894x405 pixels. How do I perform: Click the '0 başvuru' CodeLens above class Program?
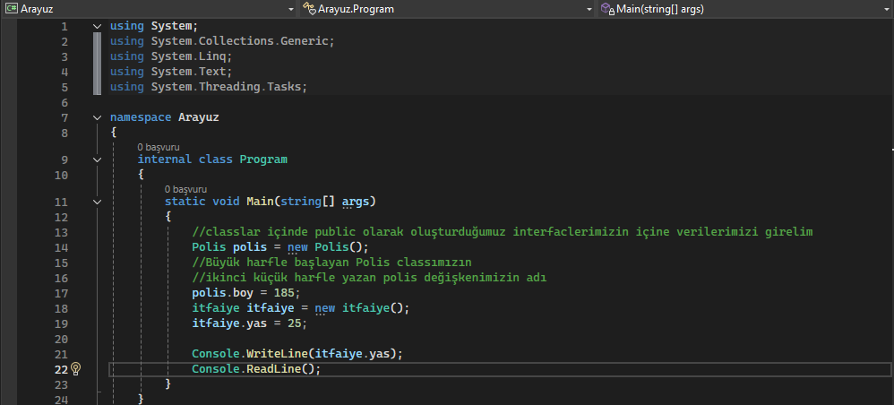click(158, 147)
